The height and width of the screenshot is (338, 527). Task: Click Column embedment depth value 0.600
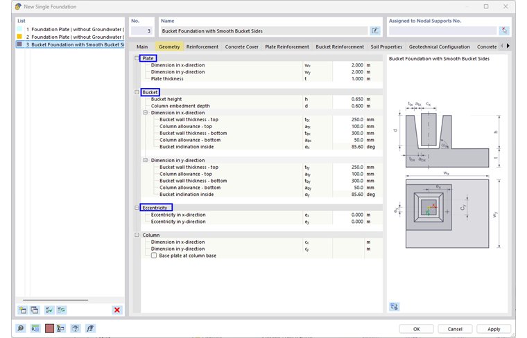(x=349, y=106)
